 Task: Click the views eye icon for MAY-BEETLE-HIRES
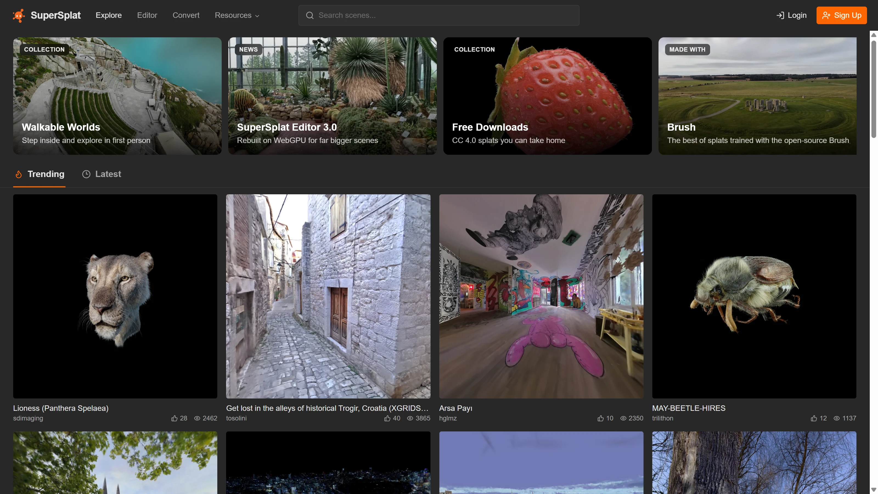(837, 418)
